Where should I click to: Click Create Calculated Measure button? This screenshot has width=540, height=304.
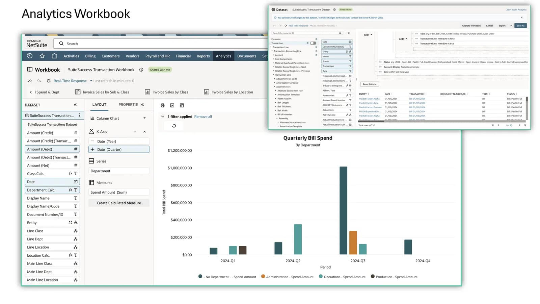[119, 203]
